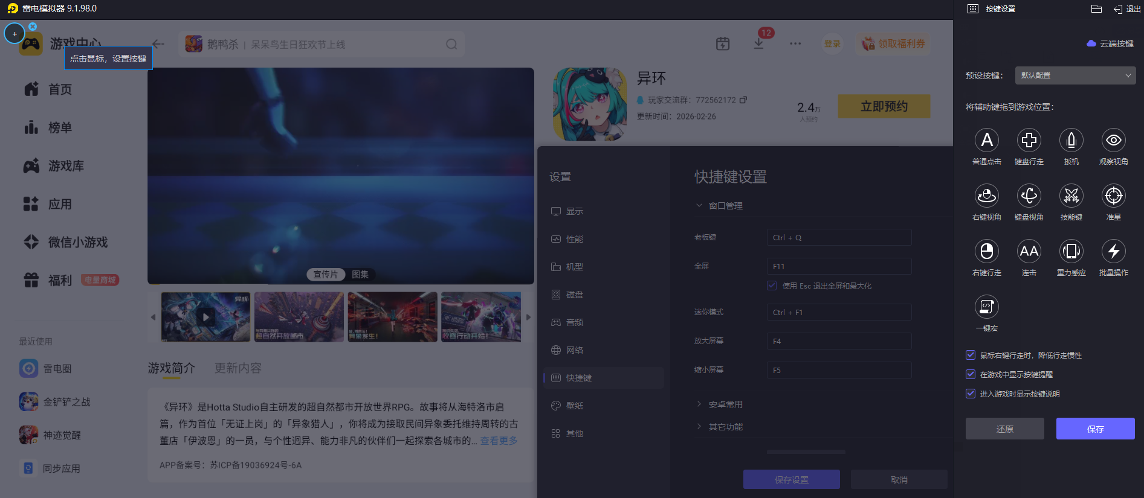Select the 批量操作 batch operation icon
The width and height of the screenshot is (1144, 498).
[1114, 251]
